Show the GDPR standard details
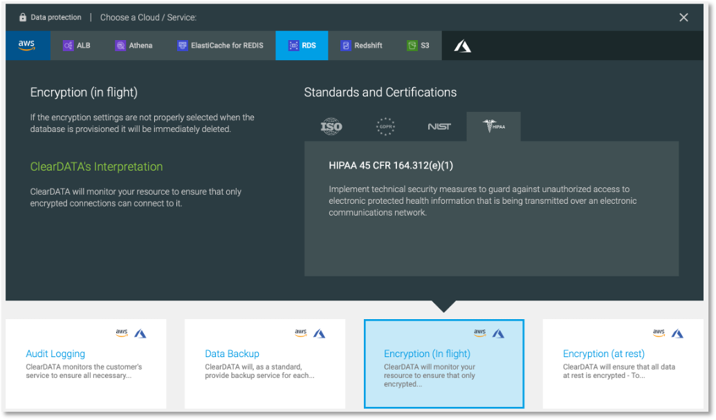Viewport: 716px width, 420px height. point(385,126)
